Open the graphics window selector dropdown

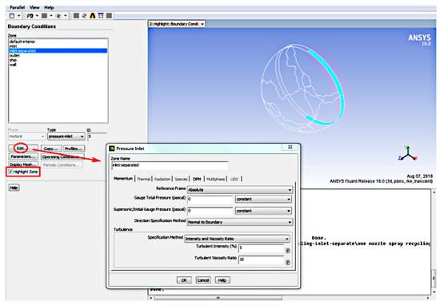[x=177, y=24]
